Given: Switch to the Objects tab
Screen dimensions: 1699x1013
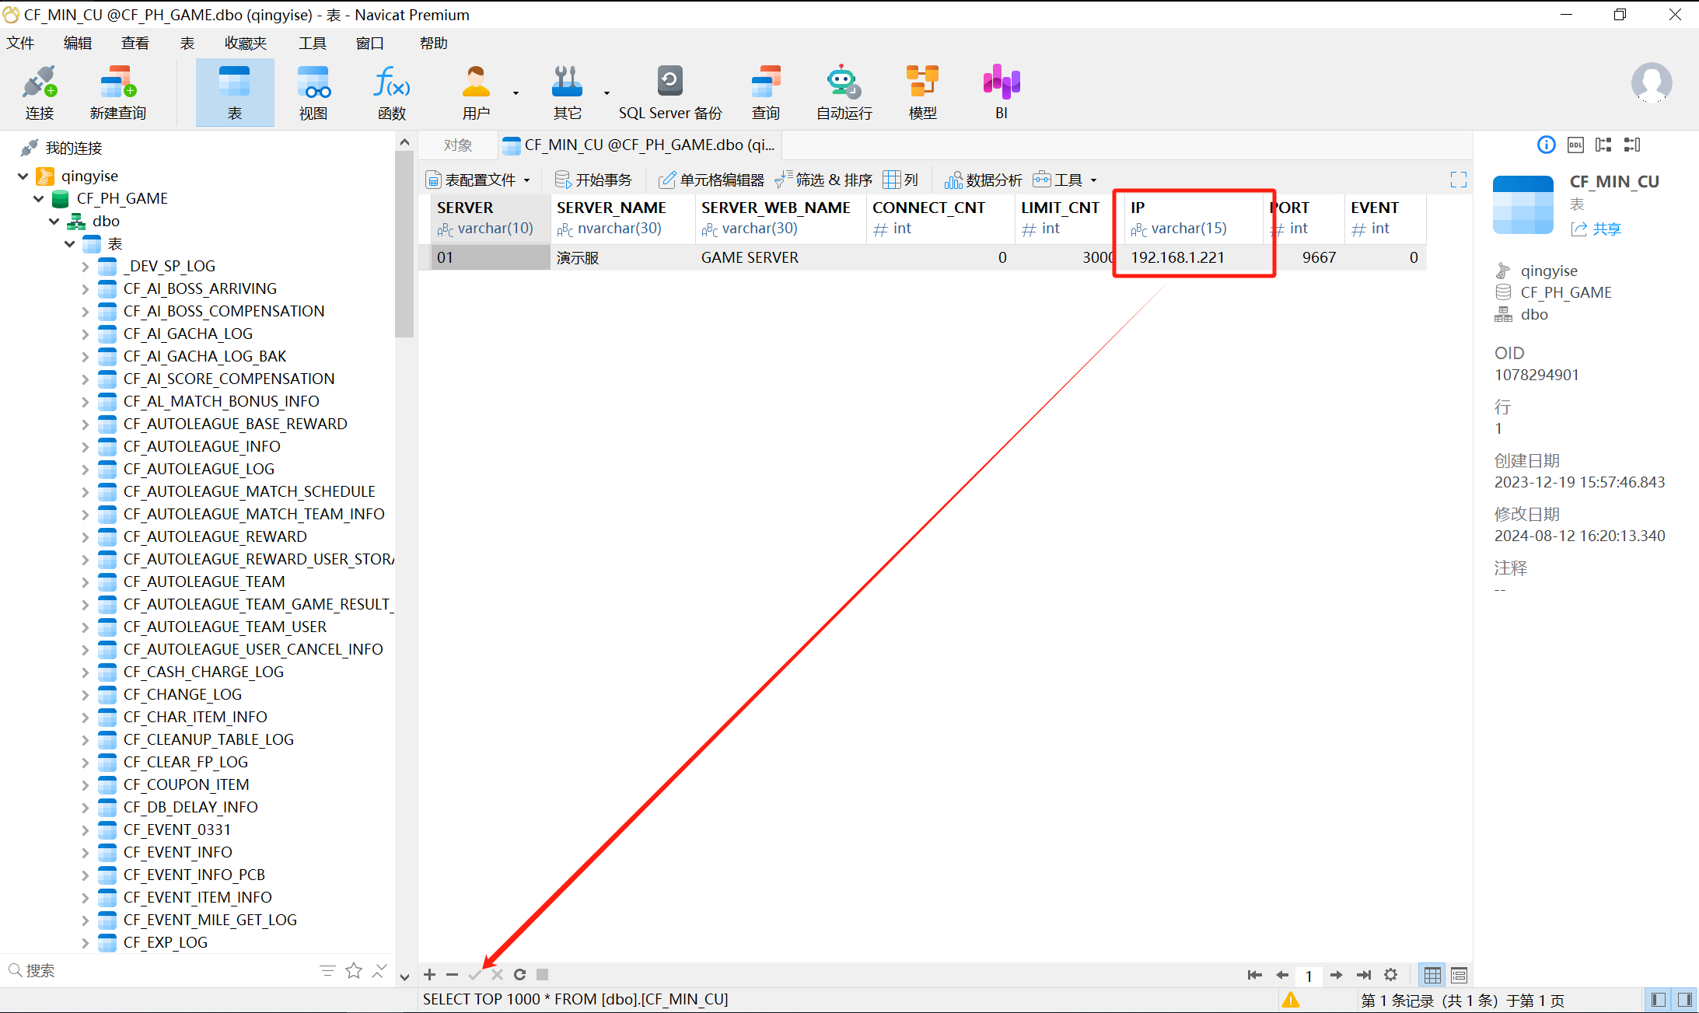Looking at the screenshot, I should [458, 145].
